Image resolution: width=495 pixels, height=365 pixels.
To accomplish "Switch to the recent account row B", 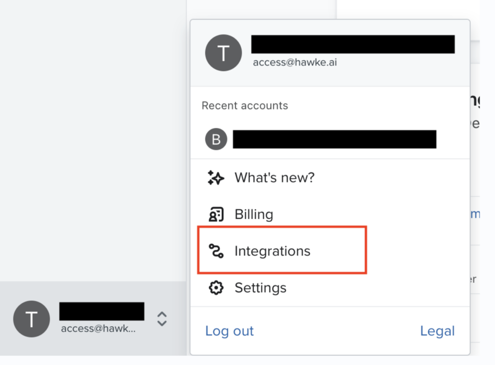I will 330,139.
